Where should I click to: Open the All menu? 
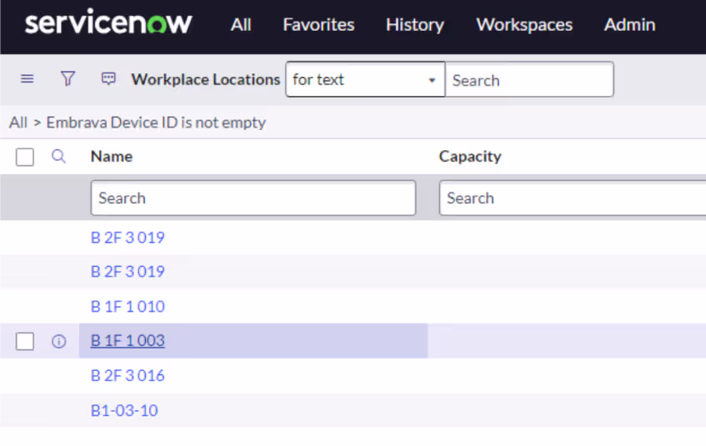[241, 25]
